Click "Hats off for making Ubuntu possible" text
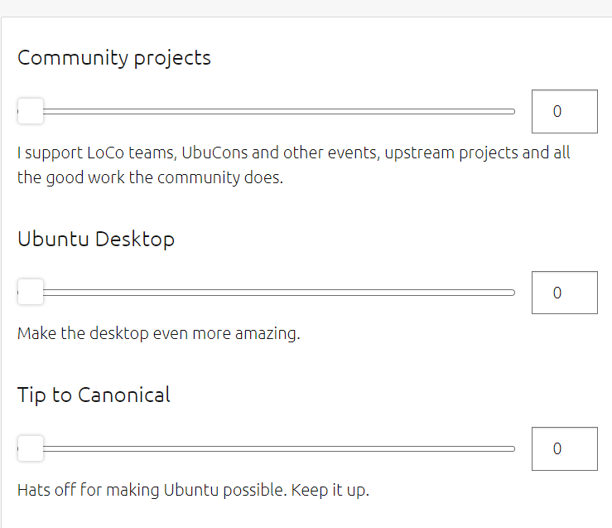This screenshot has height=528, width=612. [x=193, y=490]
